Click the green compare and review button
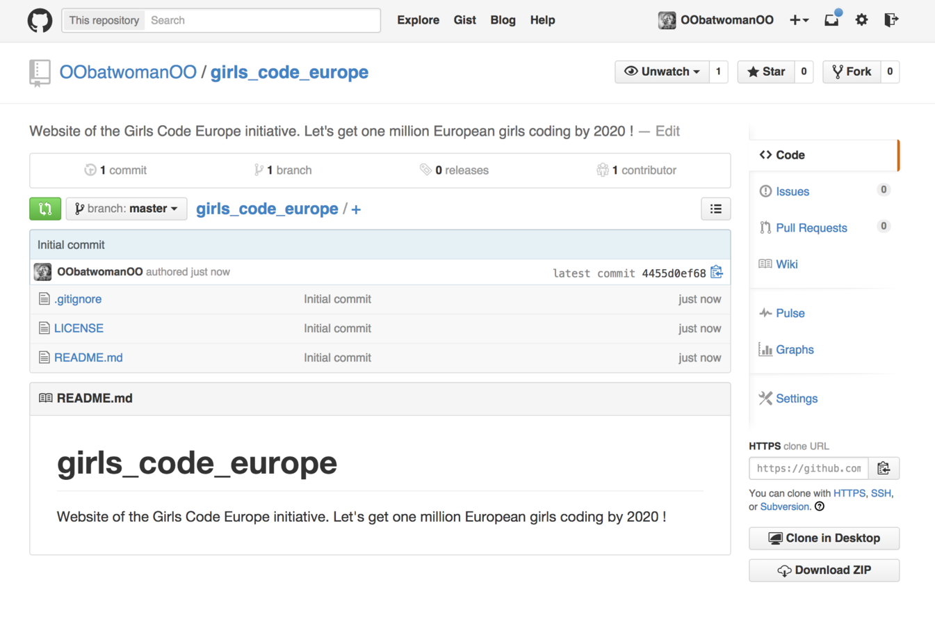 click(x=45, y=209)
